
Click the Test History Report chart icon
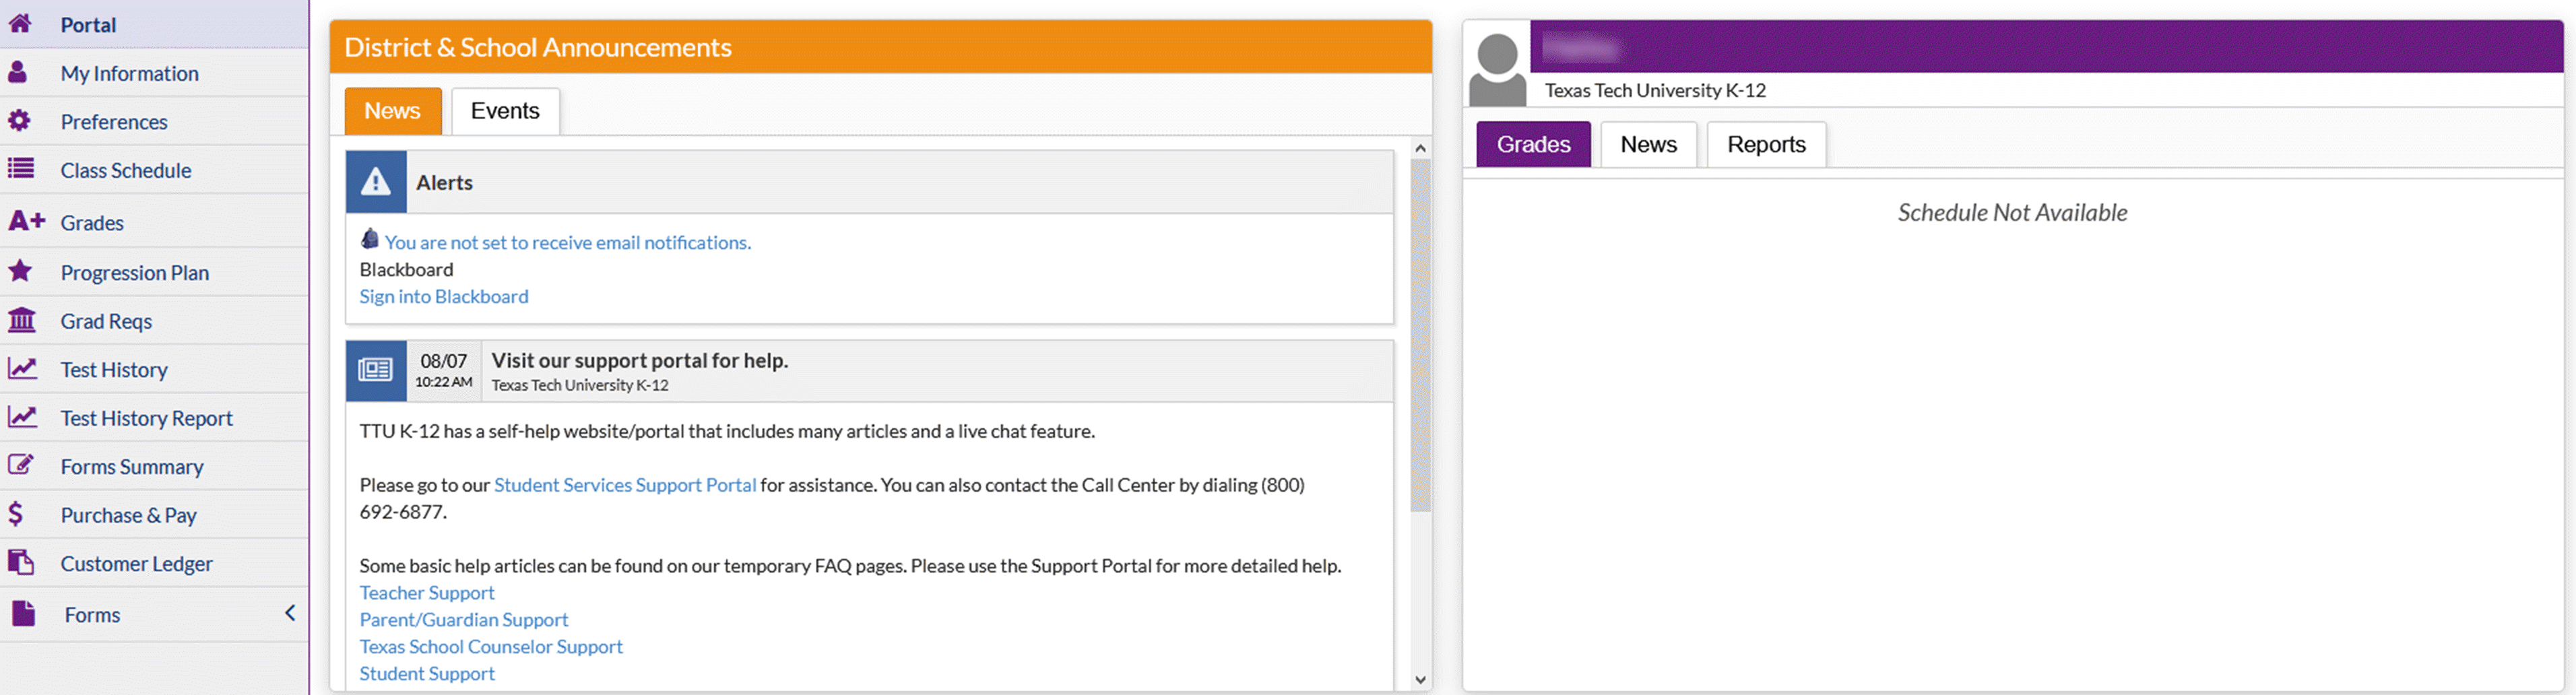pyautogui.click(x=22, y=417)
